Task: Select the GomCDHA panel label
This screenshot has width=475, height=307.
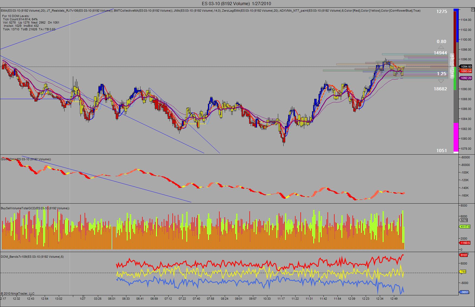Action: 26,159
